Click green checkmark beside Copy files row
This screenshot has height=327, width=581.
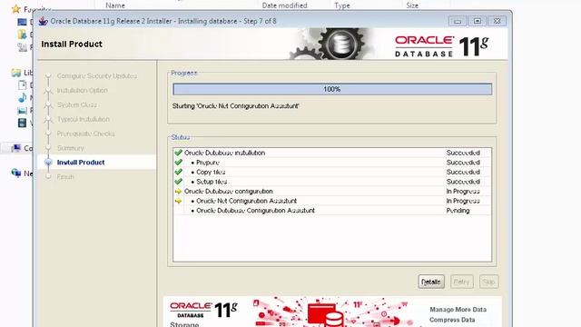(178, 172)
